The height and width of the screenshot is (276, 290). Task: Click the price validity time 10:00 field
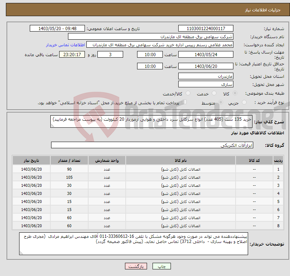[150, 66]
